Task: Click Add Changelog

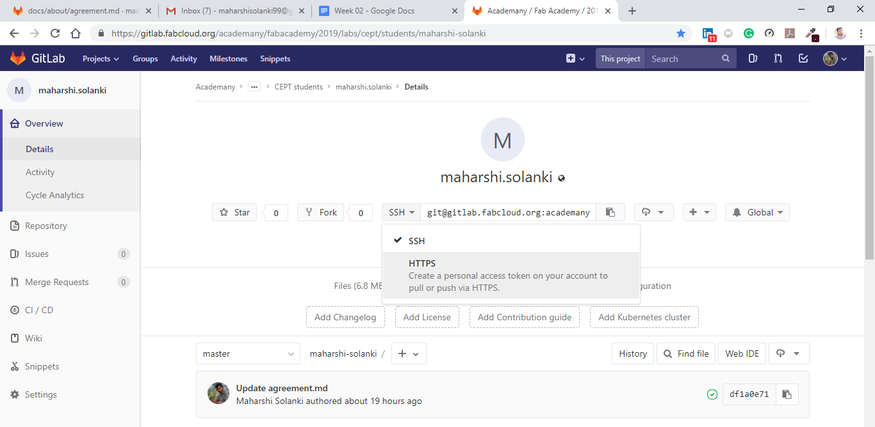Action: [346, 317]
